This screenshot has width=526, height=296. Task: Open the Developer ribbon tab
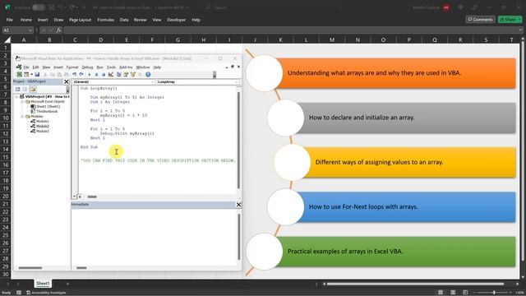click(176, 20)
